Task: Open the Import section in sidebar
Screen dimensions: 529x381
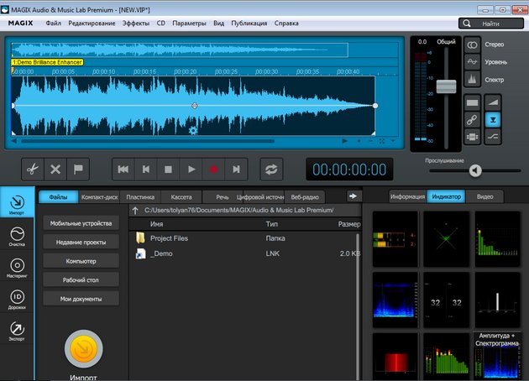Action: pos(17,206)
